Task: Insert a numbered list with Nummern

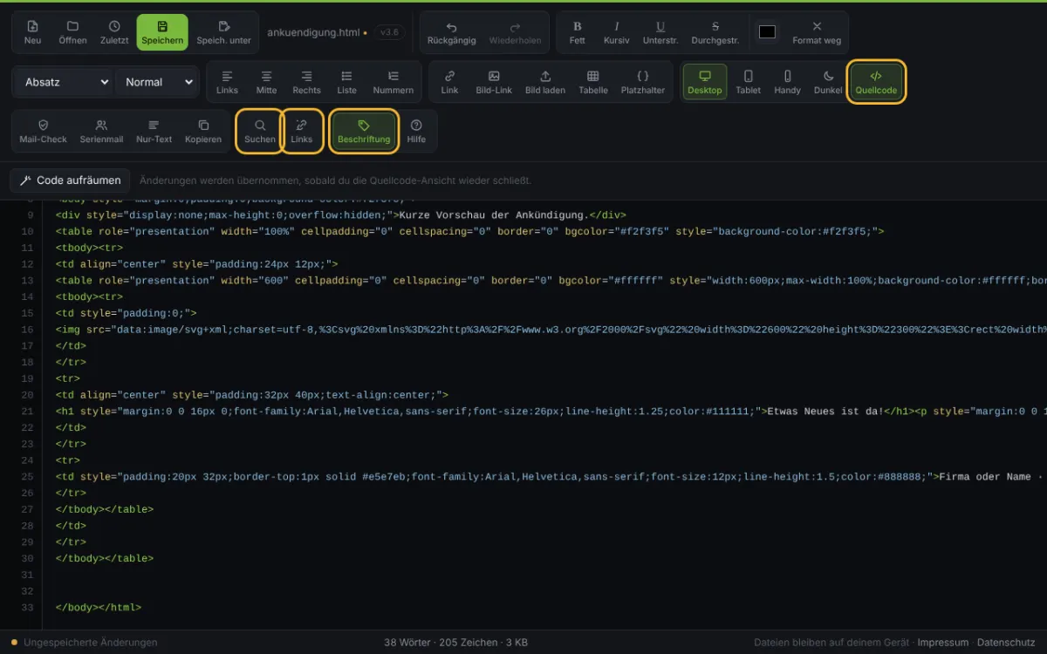Action: [x=393, y=82]
